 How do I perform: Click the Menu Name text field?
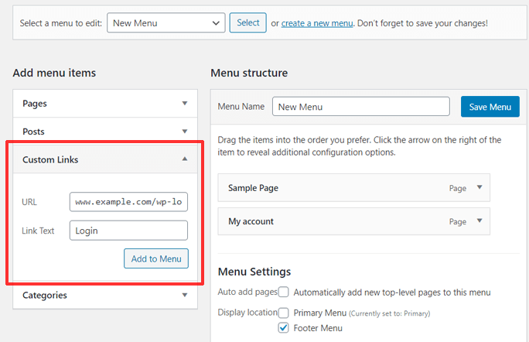point(361,107)
